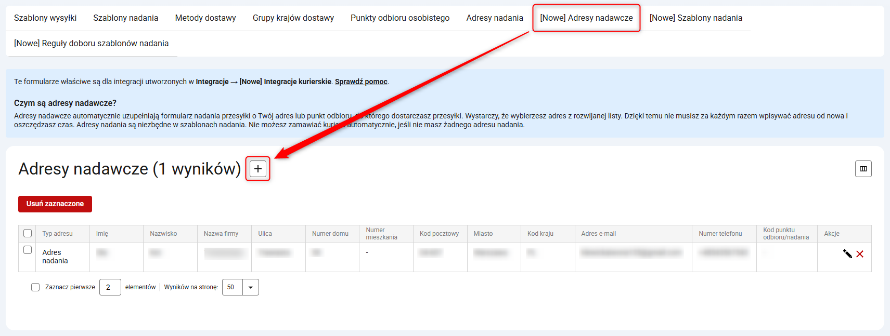
Task: Open the column visibility settings icon
Action: pos(863,169)
